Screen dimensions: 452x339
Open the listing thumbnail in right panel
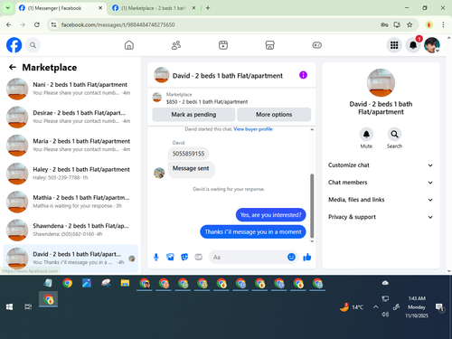[x=381, y=83]
